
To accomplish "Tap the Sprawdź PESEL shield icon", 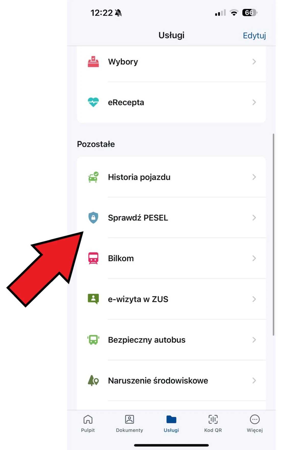I will [93, 218].
